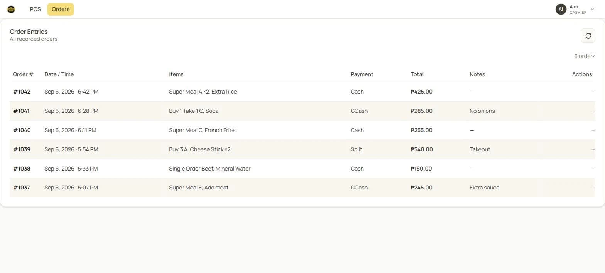Click the Sep 6, 2026 · 6:11 PM timestamp

70,130
